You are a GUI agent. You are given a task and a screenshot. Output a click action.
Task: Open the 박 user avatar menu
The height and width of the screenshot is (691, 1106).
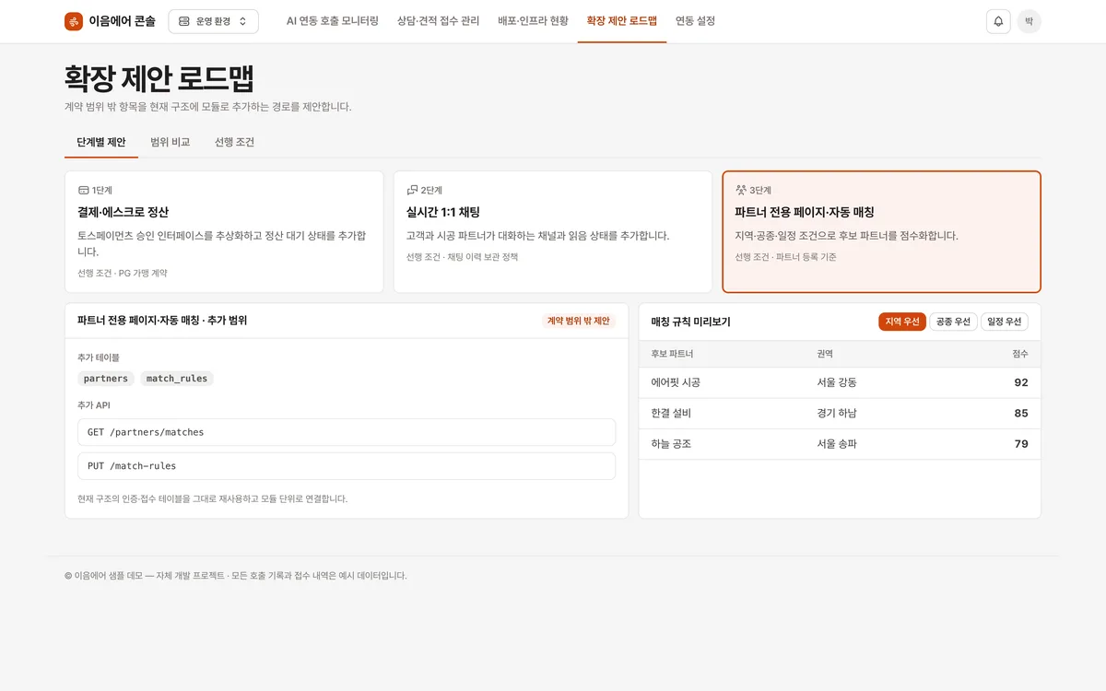point(1030,21)
